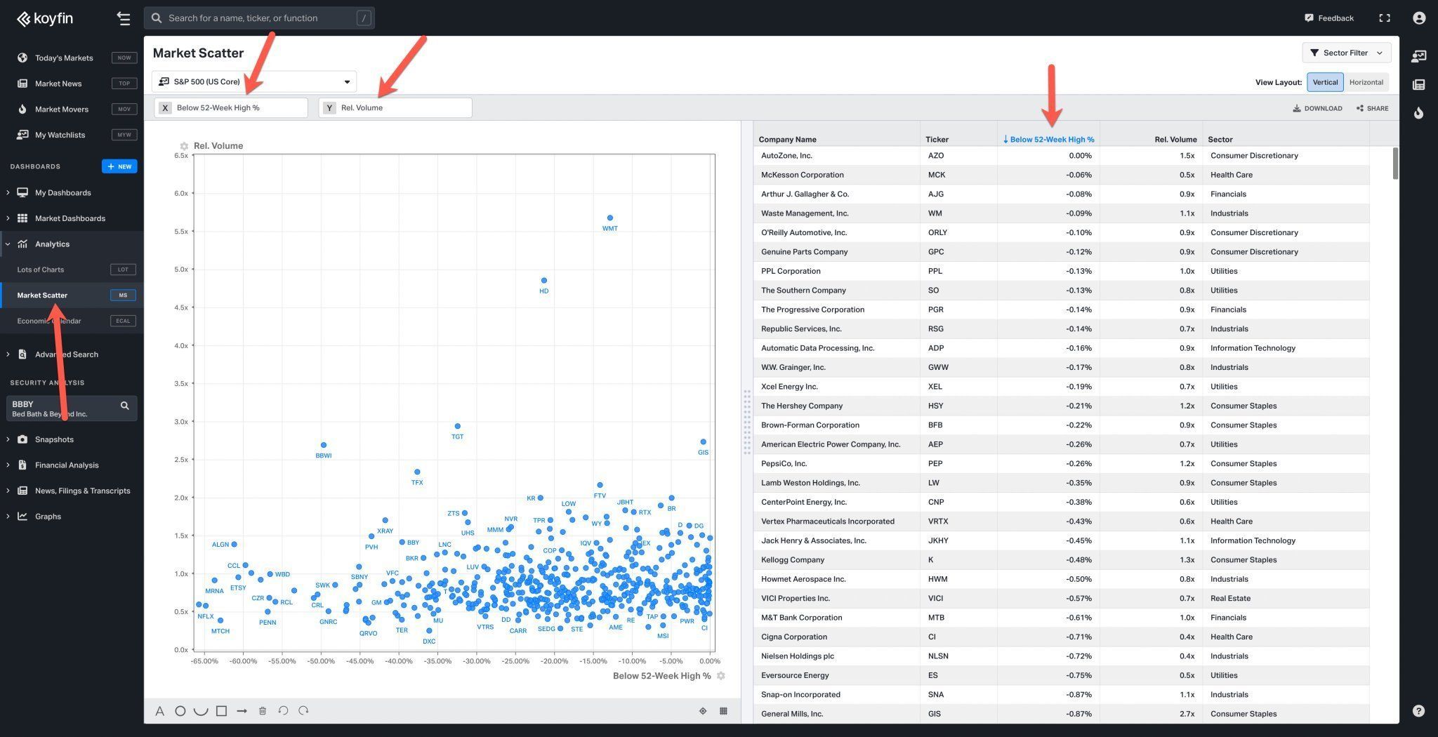The image size is (1438, 737).
Task: Open Lots of Charts item
Action: coord(72,270)
